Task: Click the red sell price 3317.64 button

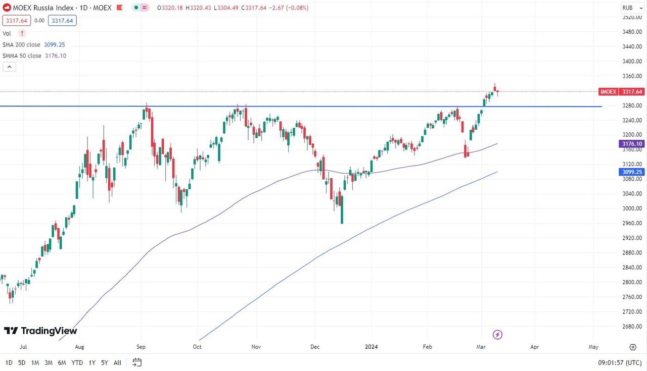Action: [17, 21]
